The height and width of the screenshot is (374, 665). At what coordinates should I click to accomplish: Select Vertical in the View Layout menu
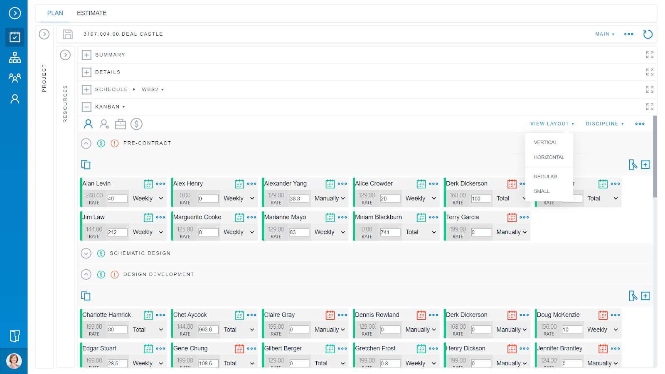point(545,142)
